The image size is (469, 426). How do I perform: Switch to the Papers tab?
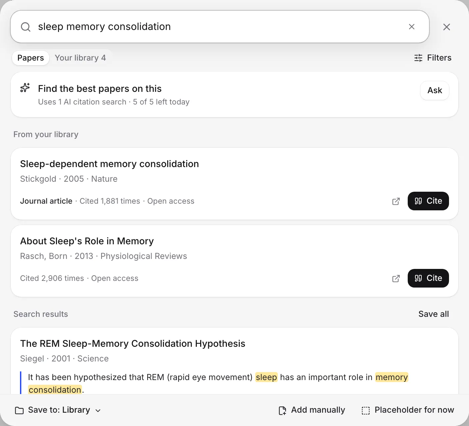coord(31,58)
